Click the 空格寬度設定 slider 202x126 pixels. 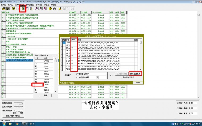[19, 107]
